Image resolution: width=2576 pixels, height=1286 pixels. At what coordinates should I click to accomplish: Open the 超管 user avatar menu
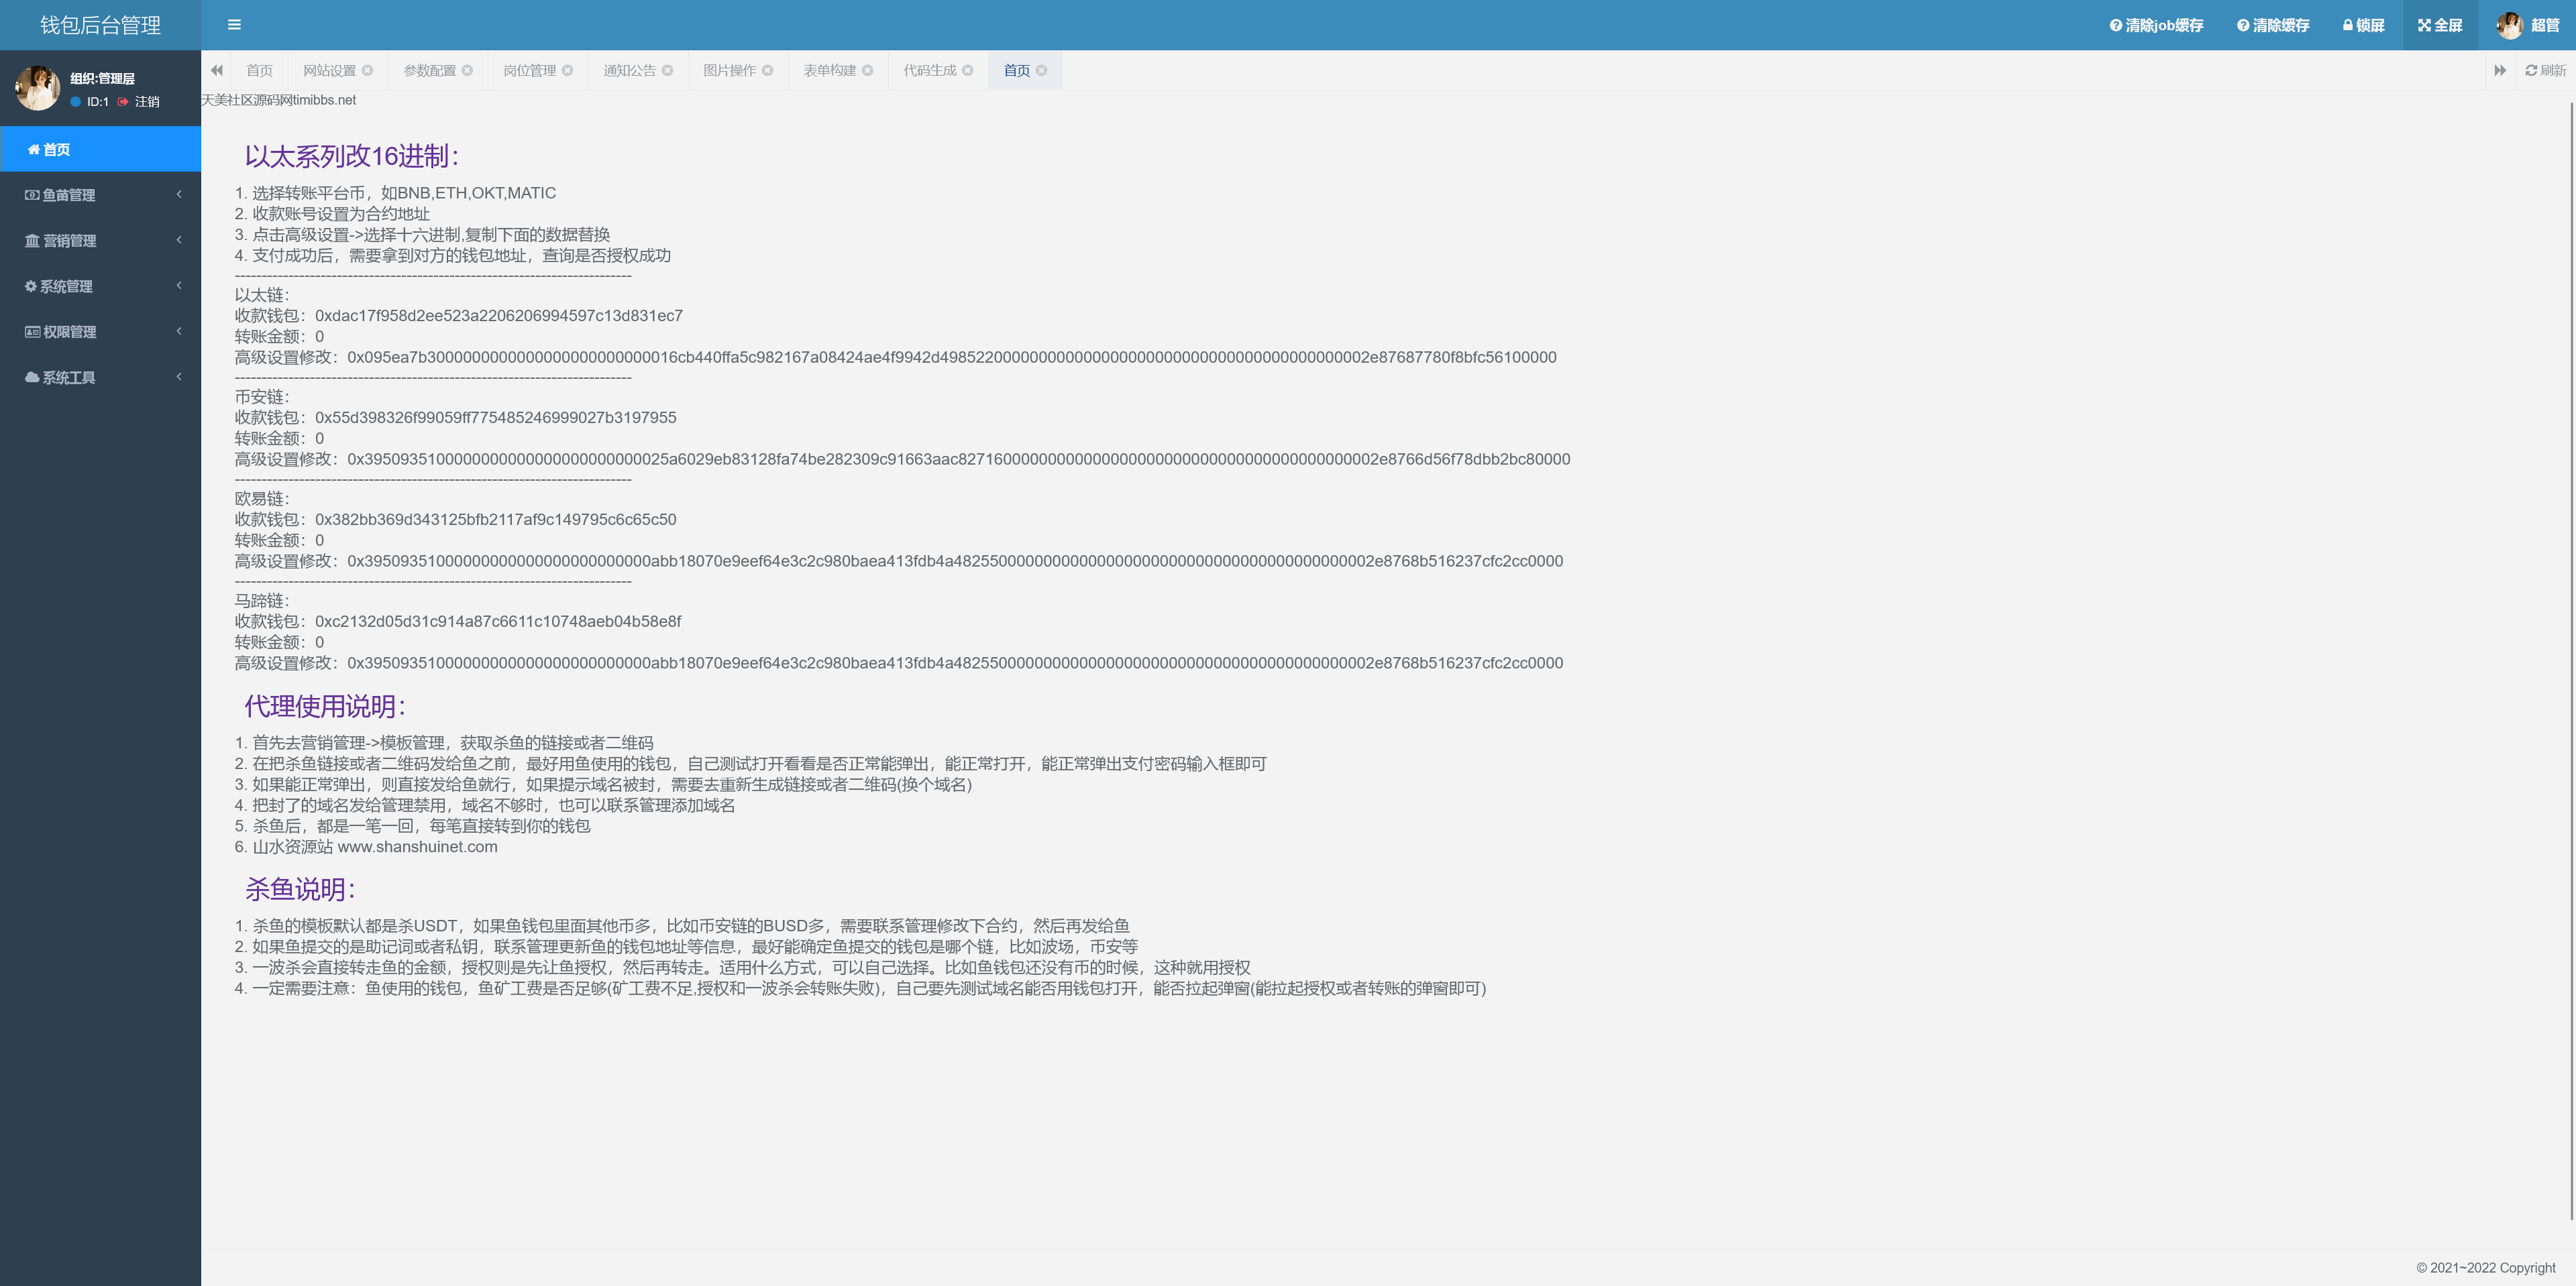click(x=2509, y=25)
